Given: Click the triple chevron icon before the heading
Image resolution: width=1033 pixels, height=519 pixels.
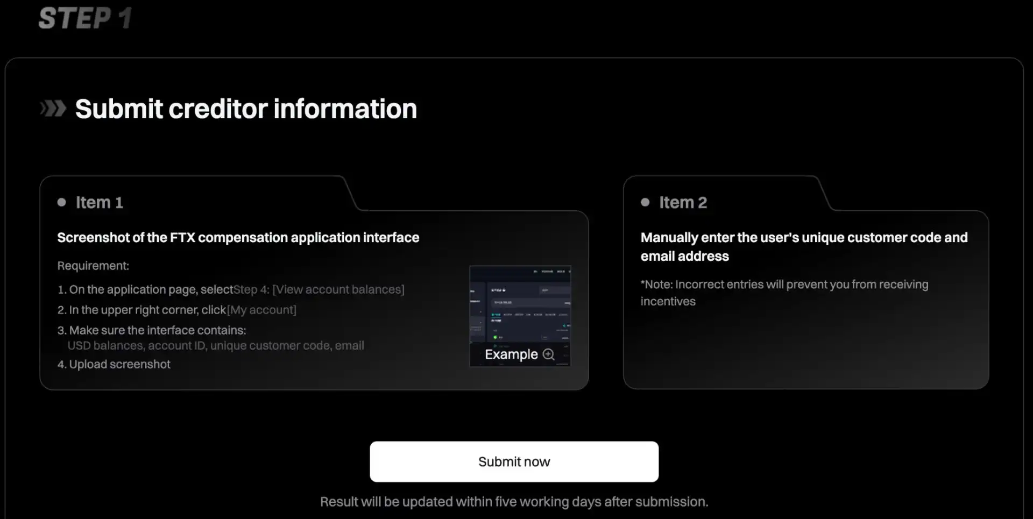Looking at the screenshot, I should [53, 109].
